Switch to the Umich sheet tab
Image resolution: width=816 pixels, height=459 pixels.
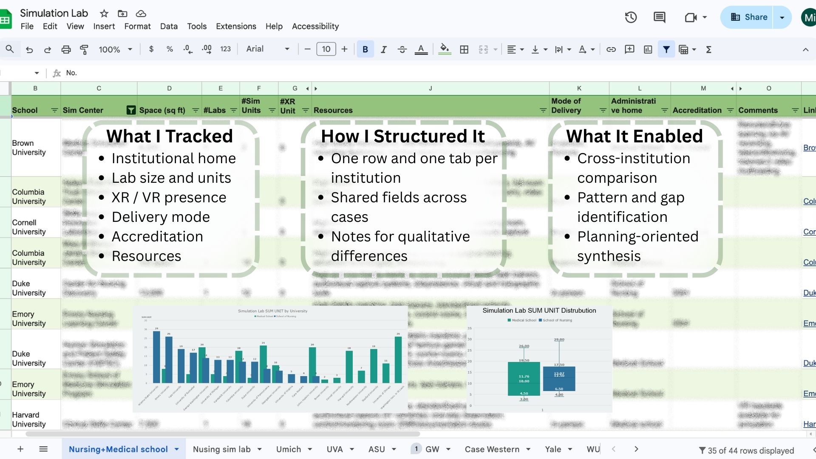point(288,449)
